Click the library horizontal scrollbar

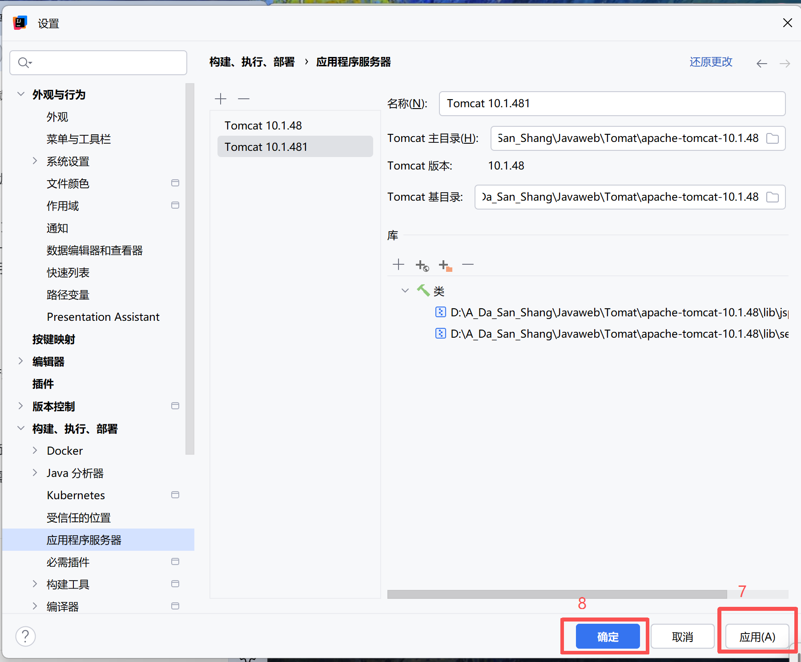[x=557, y=594]
